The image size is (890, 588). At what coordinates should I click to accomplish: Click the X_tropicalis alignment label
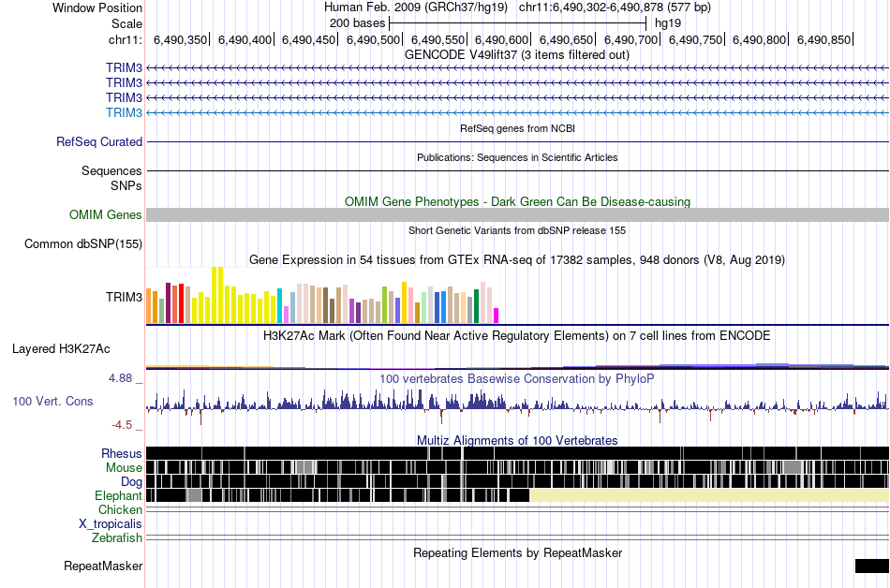tap(111, 524)
